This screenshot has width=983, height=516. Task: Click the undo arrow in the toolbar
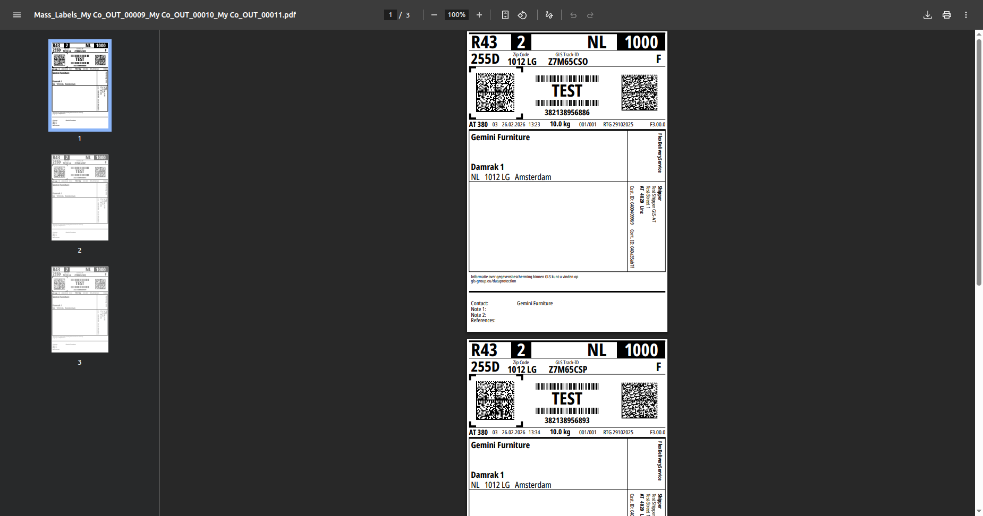(x=573, y=15)
